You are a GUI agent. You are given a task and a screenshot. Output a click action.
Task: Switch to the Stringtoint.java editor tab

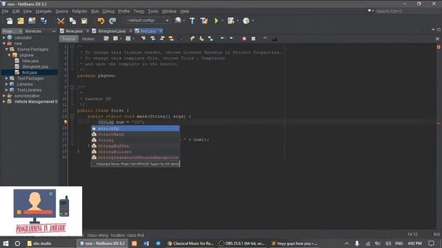point(112,31)
